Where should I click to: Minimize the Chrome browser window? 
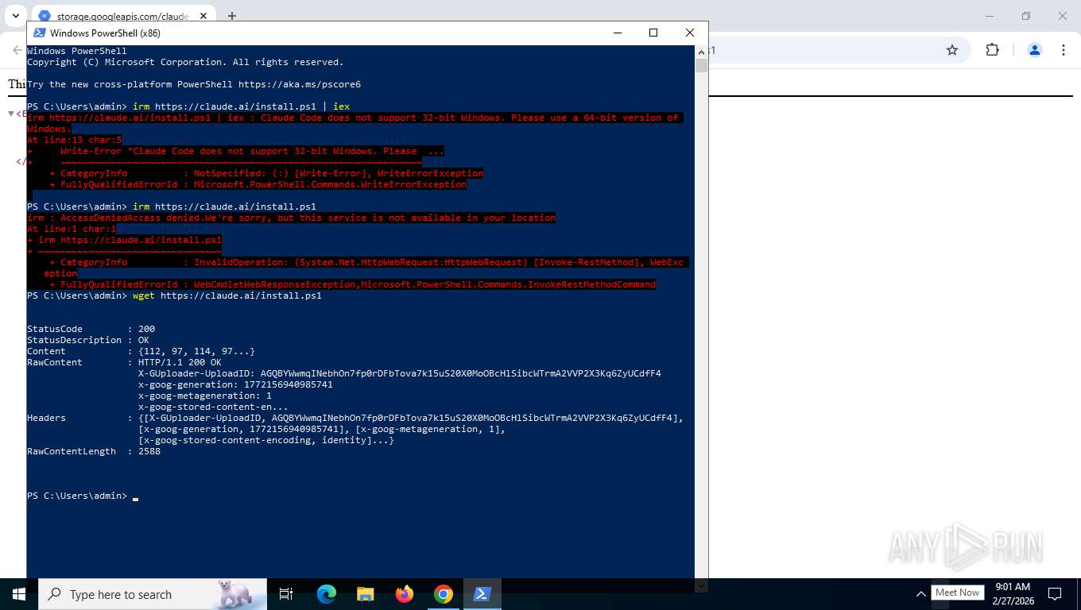pos(990,16)
